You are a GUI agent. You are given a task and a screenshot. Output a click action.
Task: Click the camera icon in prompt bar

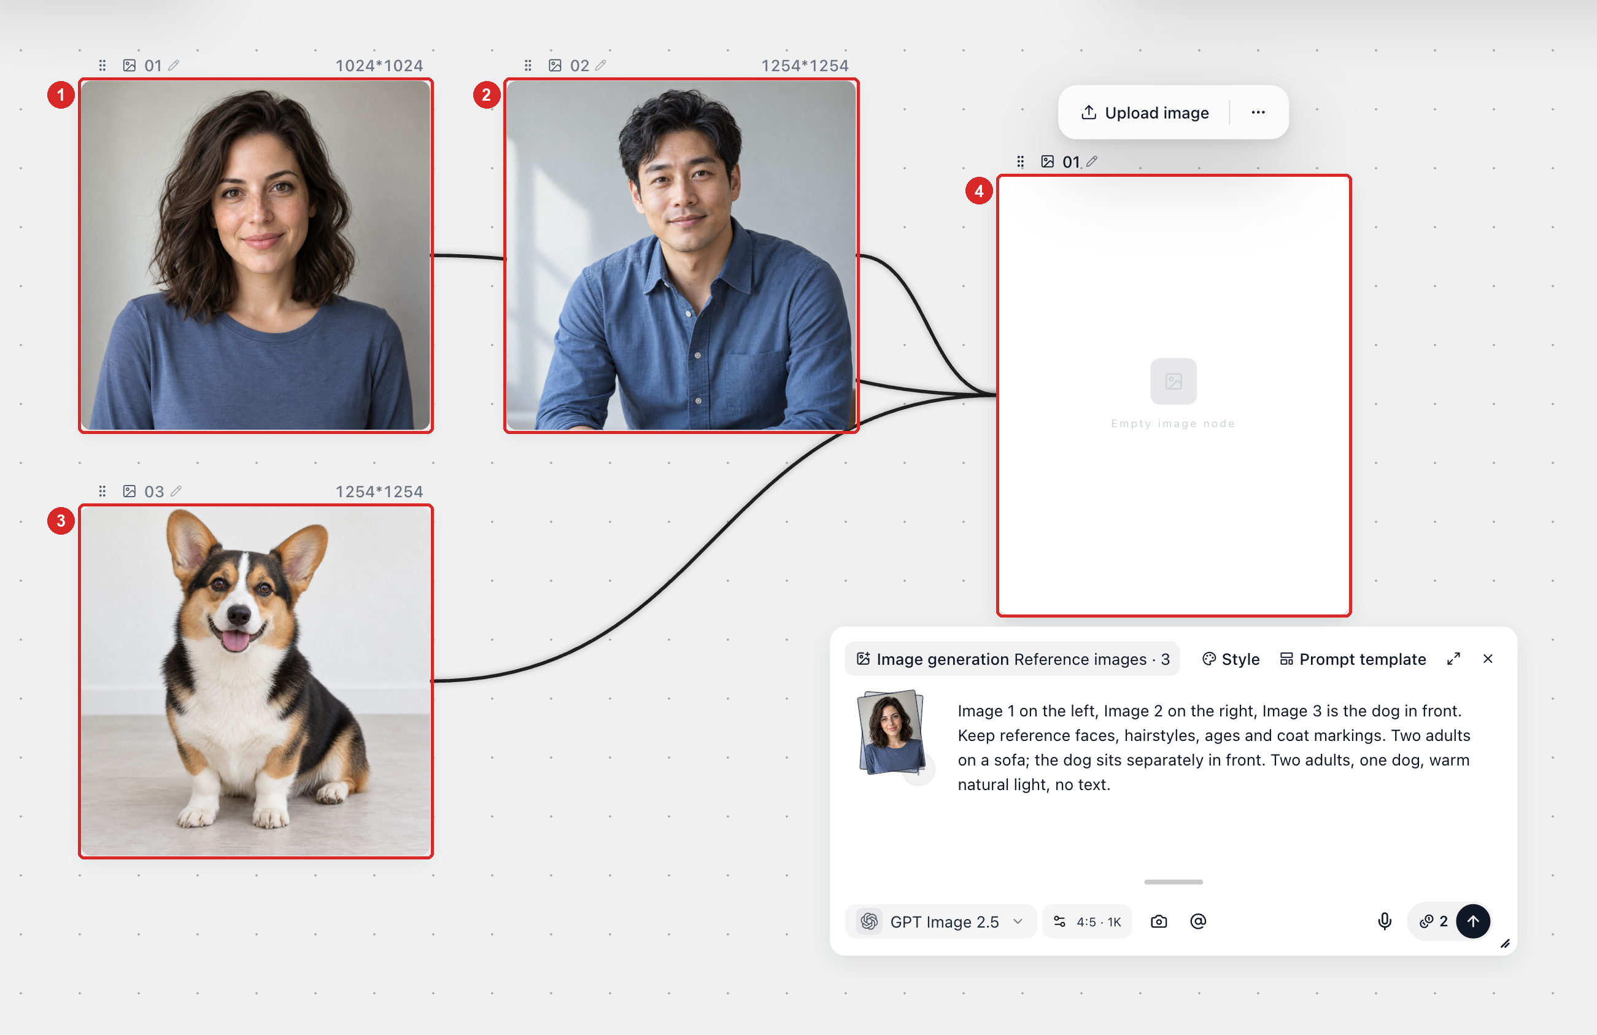(1159, 921)
